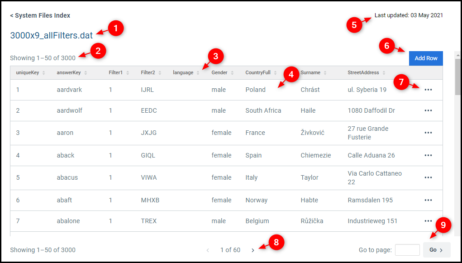Sort by language column arrows
The height and width of the screenshot is (263, 462).
(x=198, y=73)
